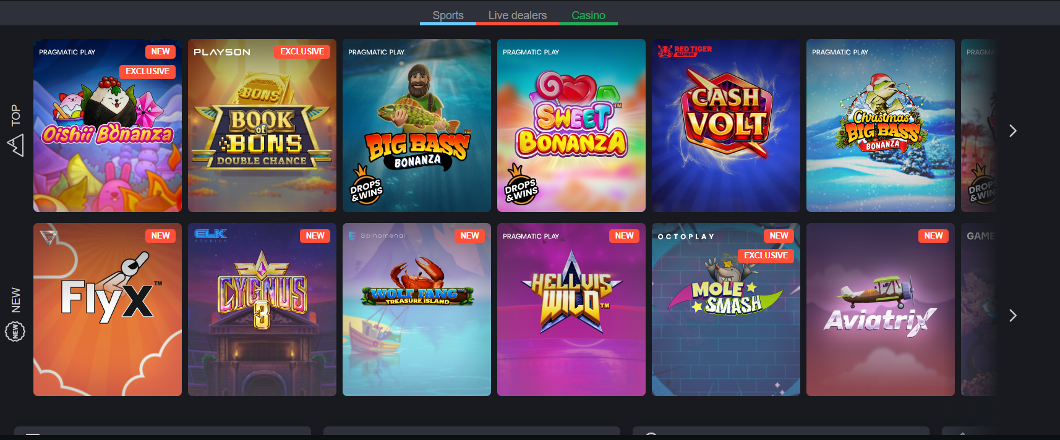This screenshot has width=1060, height=440.
Task: Click the Spinomenal logo on Wolf Fang tile
Action: pos(377,235)
